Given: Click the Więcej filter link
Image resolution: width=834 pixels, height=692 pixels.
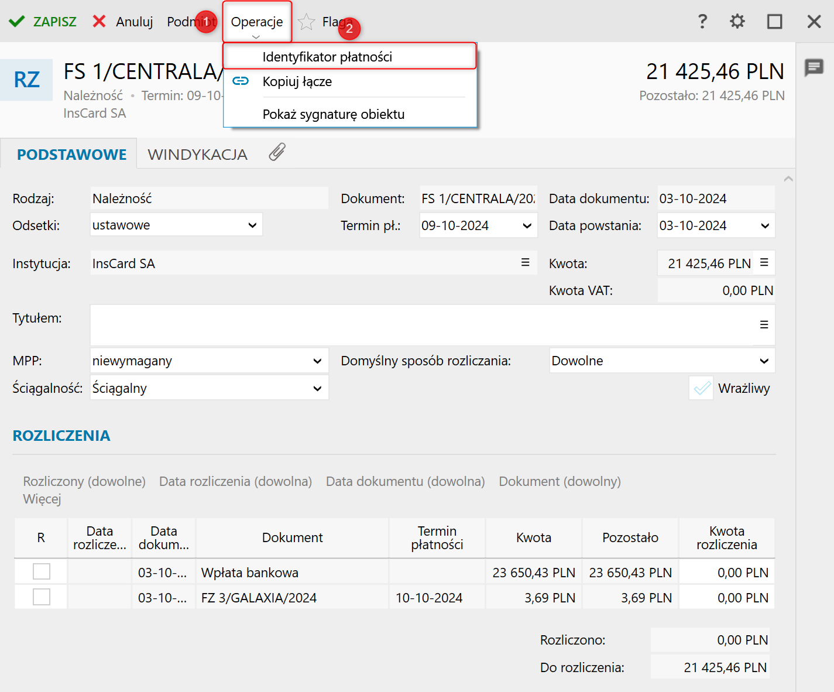Looking at the screenshot, I should (42, 499).
